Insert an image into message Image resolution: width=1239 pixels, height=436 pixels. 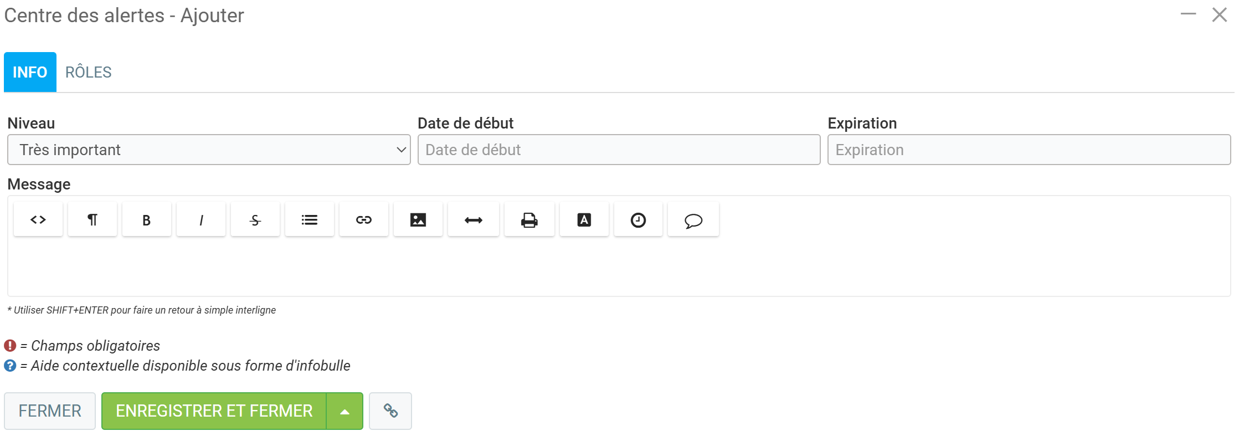(x=418, y=220)
